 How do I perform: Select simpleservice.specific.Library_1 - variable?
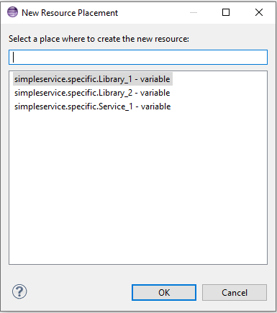93,79
